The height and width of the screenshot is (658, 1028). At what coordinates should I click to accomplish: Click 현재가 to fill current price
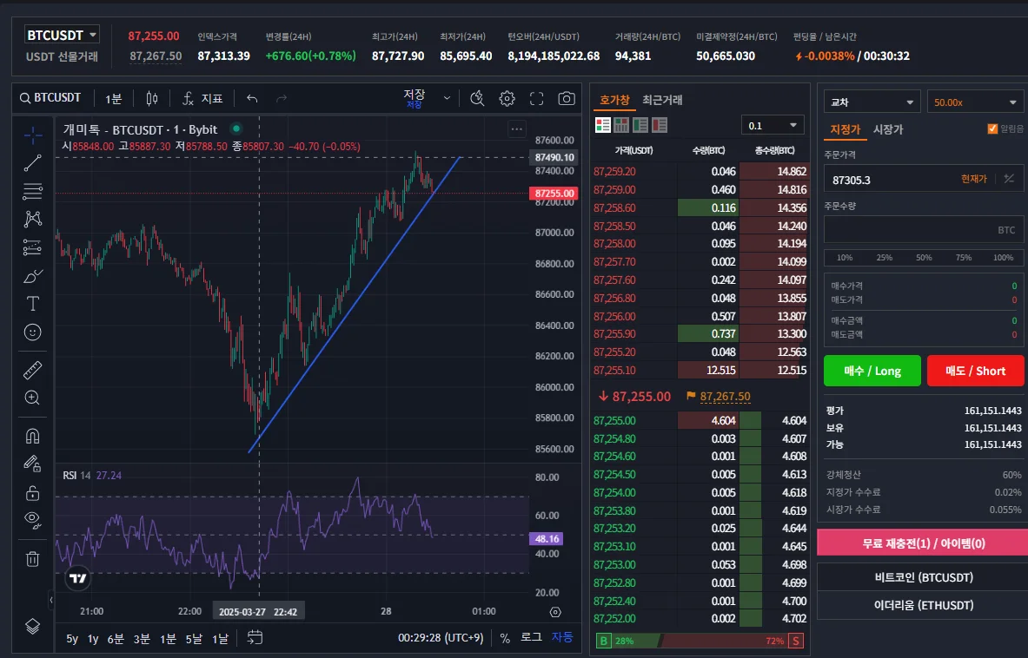pyautogui.click(x=973, y=179)
